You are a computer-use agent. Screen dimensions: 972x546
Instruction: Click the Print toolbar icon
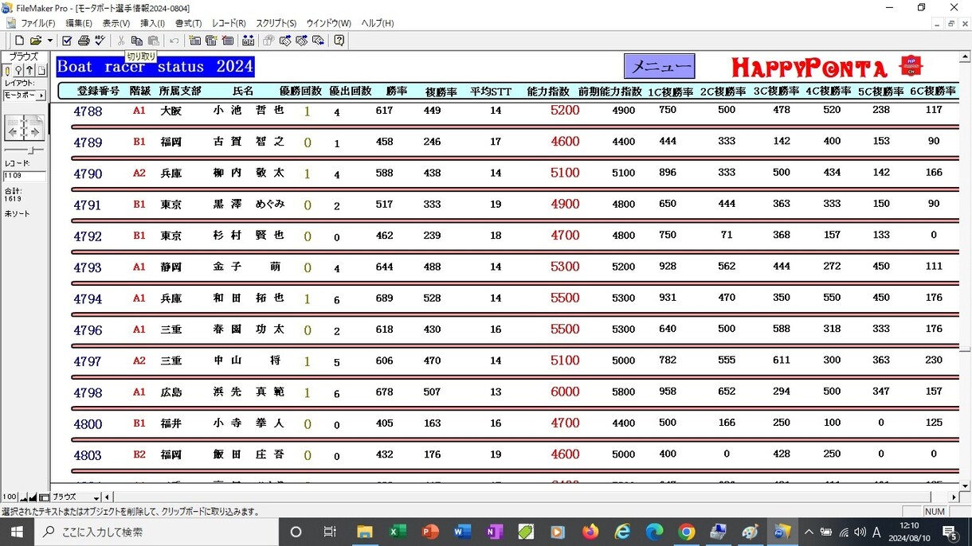(x=84, y=41)
